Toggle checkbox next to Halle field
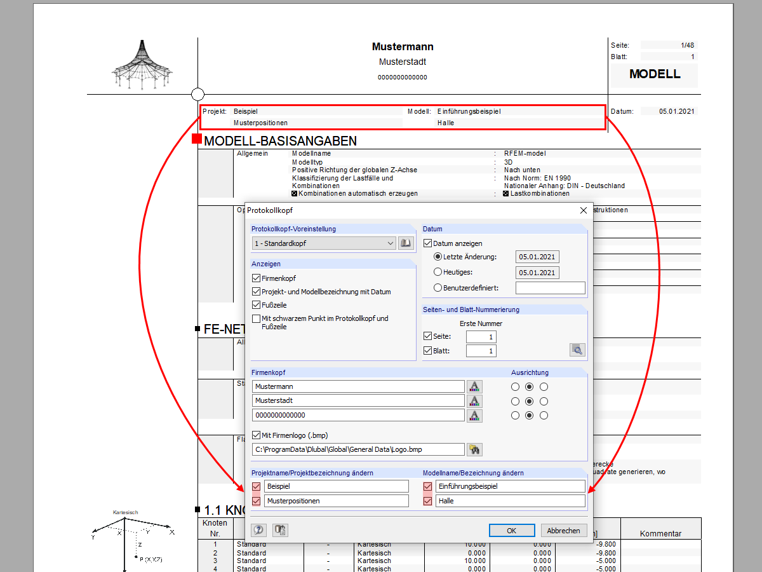Screen dimensions: 762x572 click(428, 501)
